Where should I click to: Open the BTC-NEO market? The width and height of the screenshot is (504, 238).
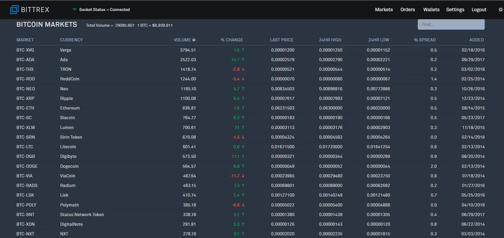(26, 89)
